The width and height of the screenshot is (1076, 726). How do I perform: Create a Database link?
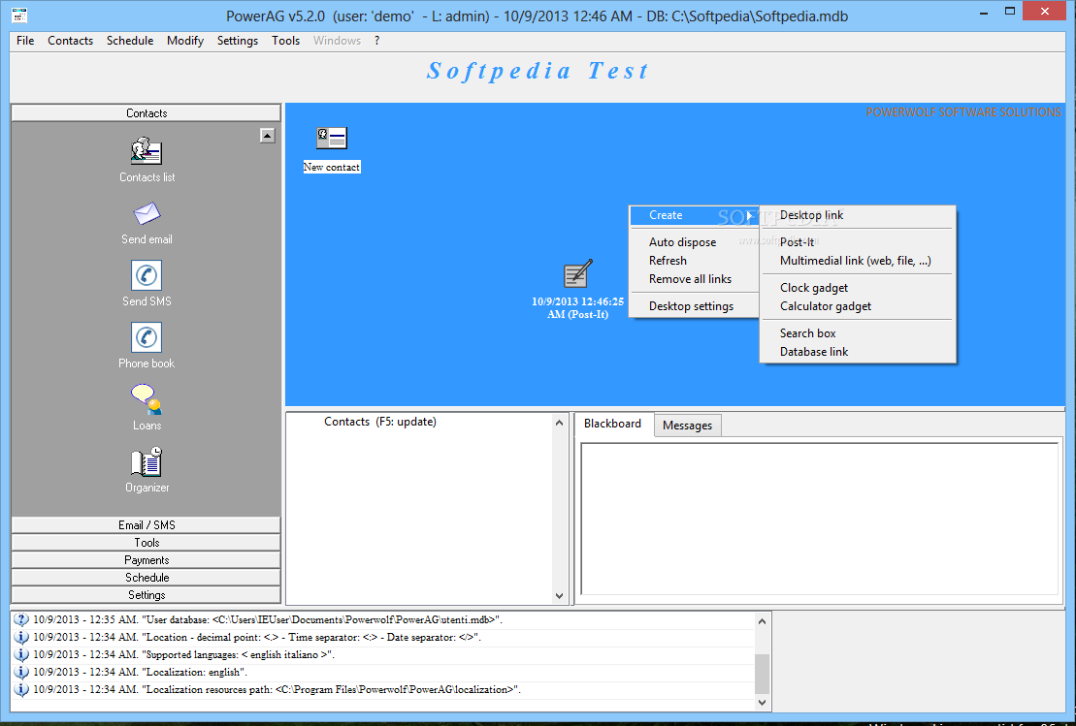click(857, 352)
